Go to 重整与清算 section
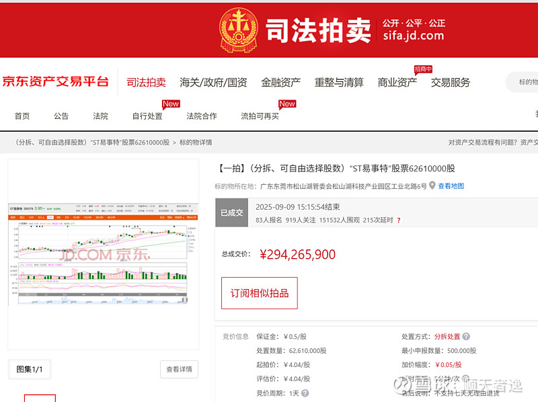 click(339, 83)
